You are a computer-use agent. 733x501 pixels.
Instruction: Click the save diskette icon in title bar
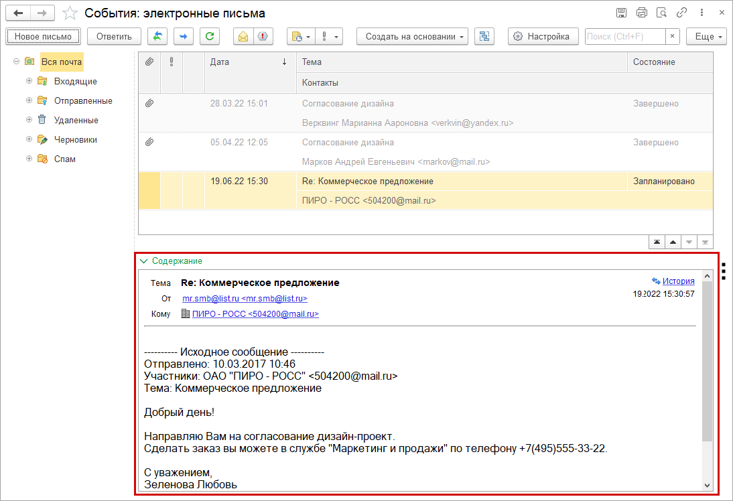click(621, 13)
